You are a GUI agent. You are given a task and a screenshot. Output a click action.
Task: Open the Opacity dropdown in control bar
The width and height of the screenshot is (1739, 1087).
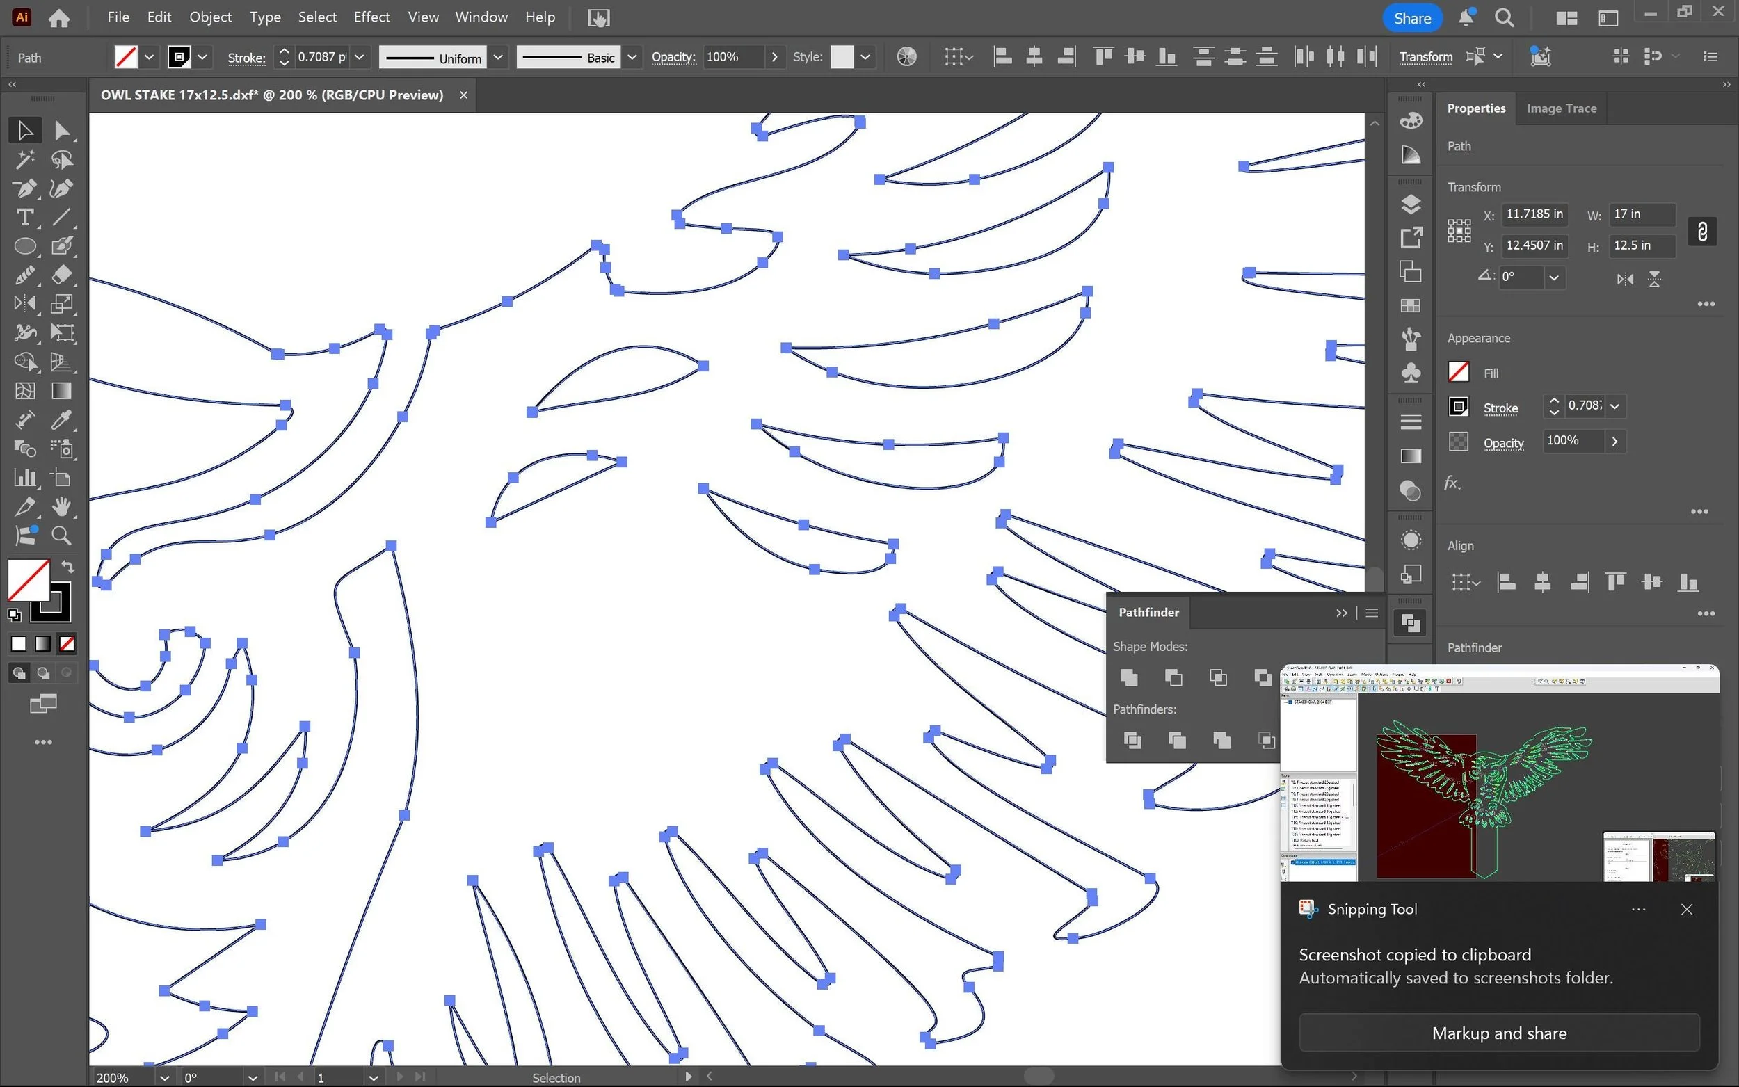click(774, 57)
